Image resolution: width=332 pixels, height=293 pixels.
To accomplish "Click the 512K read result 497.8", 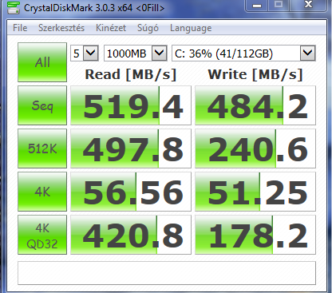I will [x=131, y=148].
